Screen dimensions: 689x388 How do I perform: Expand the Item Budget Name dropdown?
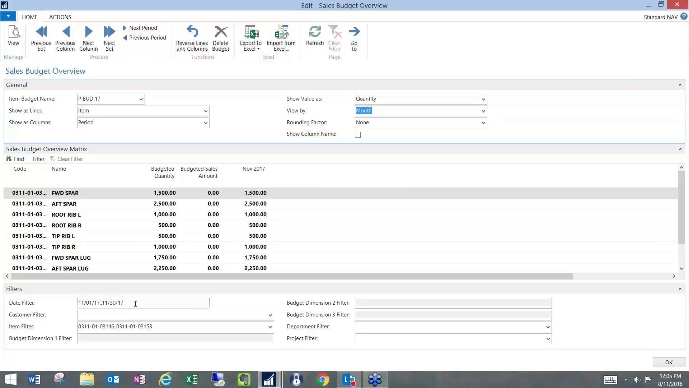pyautogui.click(x=140, y=99)
